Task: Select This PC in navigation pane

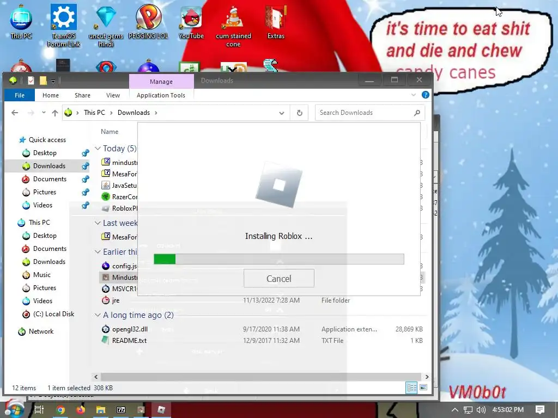Action: point(34,223)
